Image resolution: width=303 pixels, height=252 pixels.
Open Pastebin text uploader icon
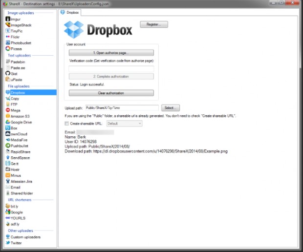click(8, 62)
